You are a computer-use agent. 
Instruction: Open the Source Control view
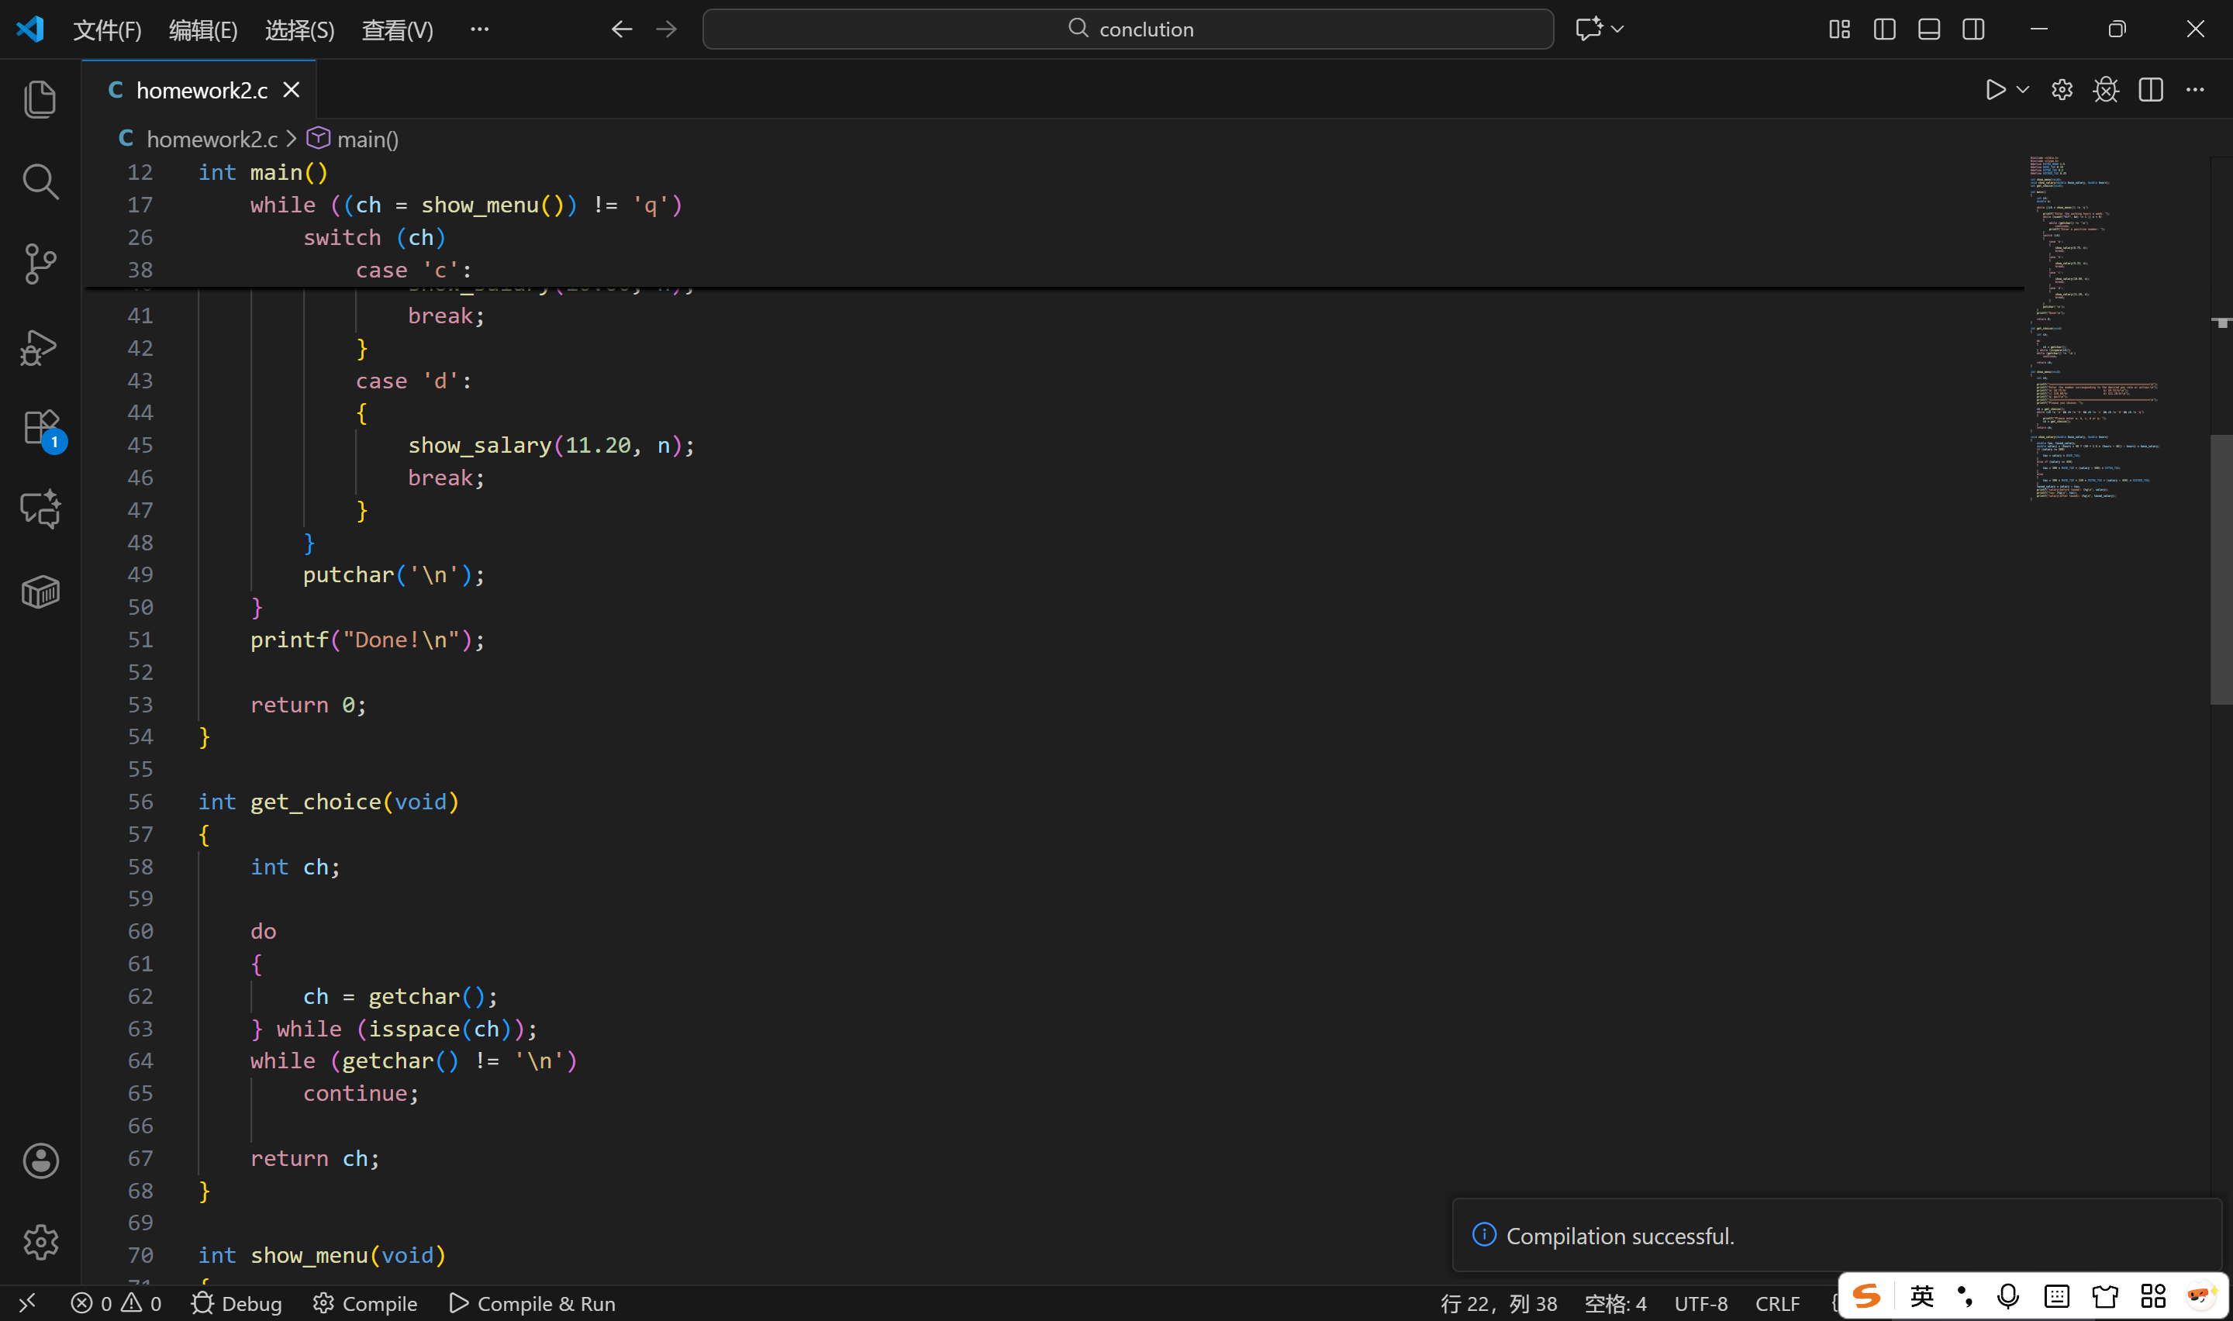point(40,264)
